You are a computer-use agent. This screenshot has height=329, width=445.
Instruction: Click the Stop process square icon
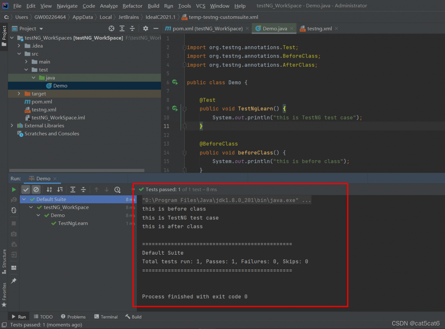click(x=14, y=223)
